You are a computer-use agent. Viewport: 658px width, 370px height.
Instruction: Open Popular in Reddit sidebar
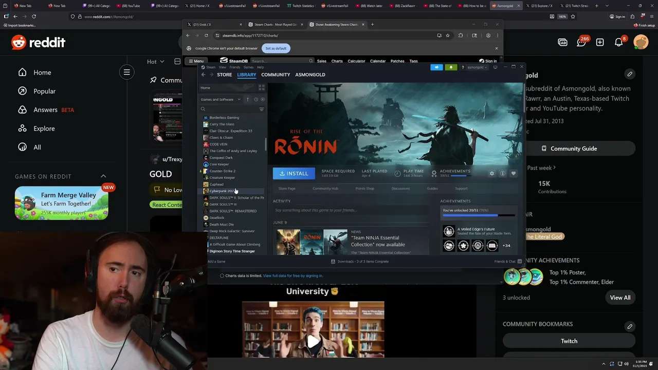tap(37, 91)
